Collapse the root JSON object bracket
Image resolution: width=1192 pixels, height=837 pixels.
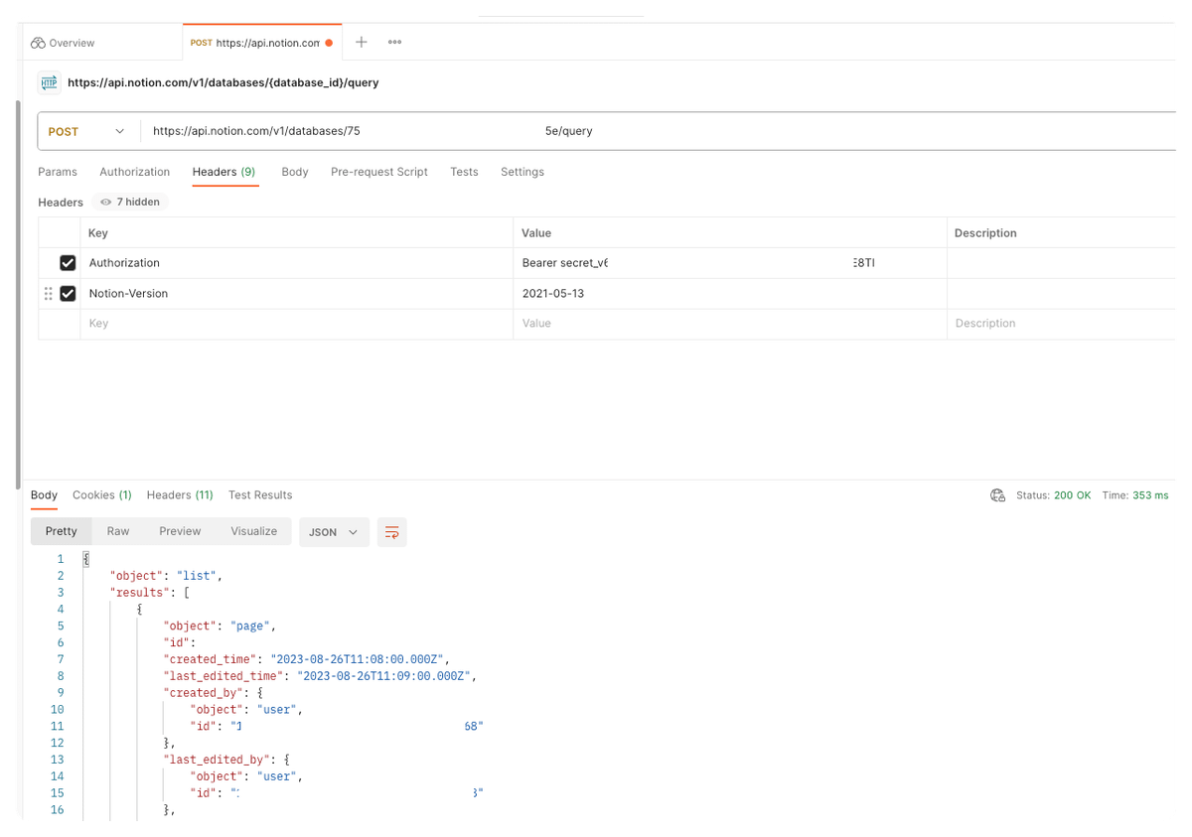85,558
